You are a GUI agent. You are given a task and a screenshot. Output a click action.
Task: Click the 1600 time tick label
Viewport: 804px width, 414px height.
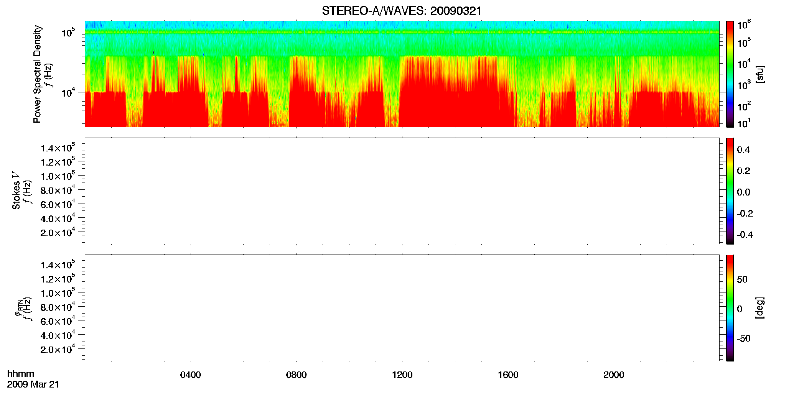pos(508,375)
